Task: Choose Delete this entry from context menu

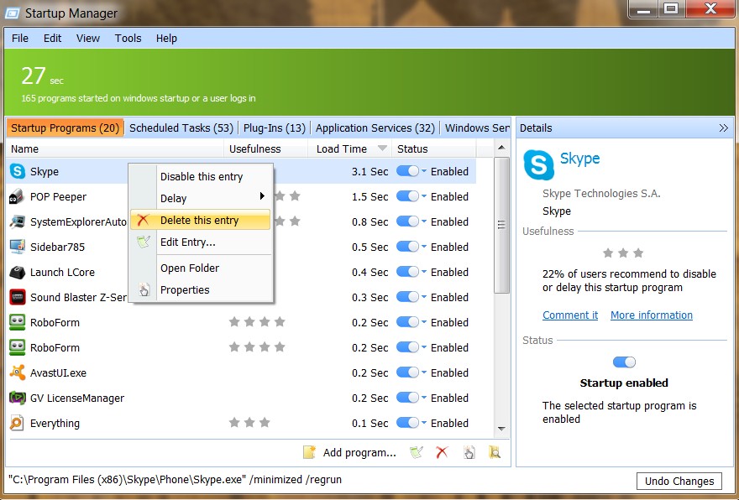Action: pos(201,220)
